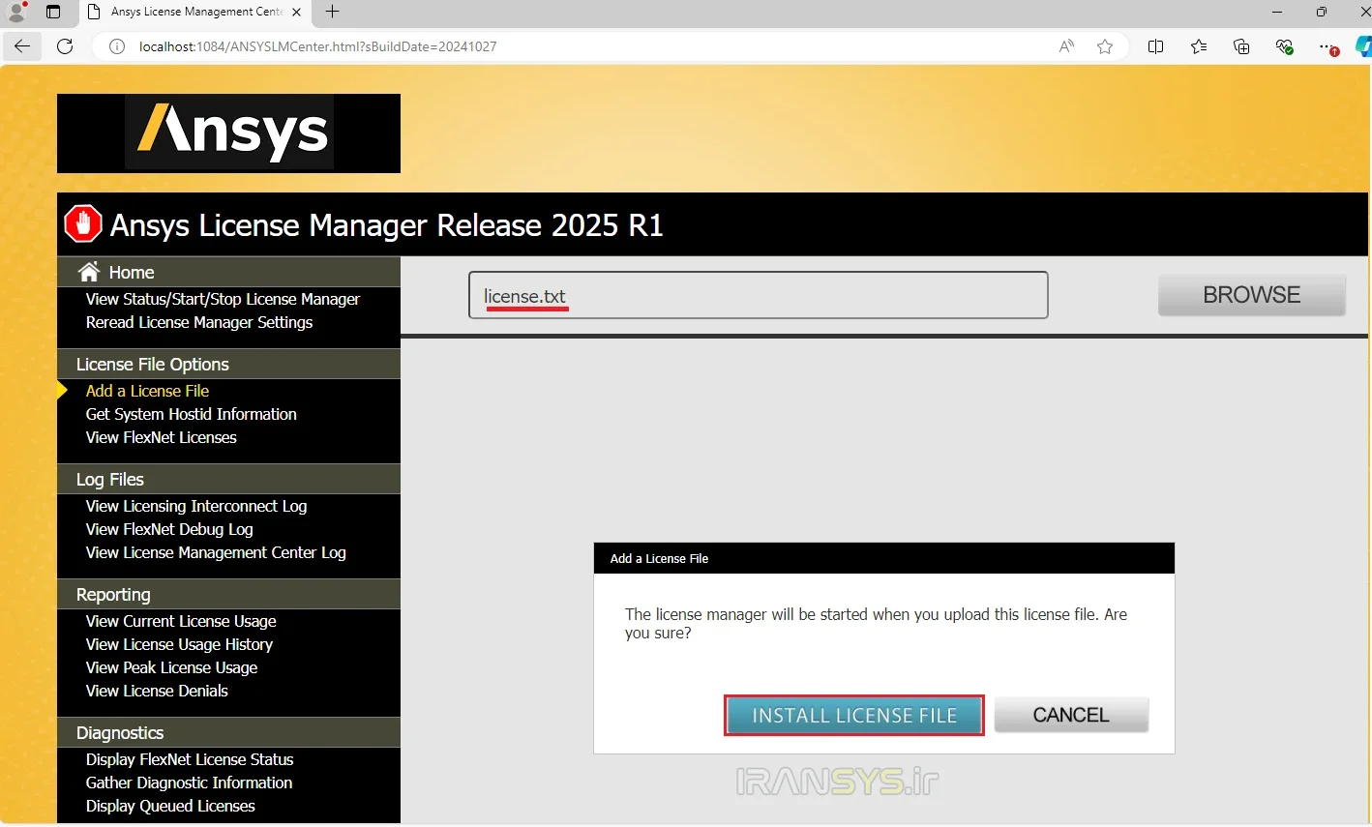Viewport: 1372px width, 827px height.
Task: Open View Licensing Interconnect Log
Action: [x=196, y=506]
